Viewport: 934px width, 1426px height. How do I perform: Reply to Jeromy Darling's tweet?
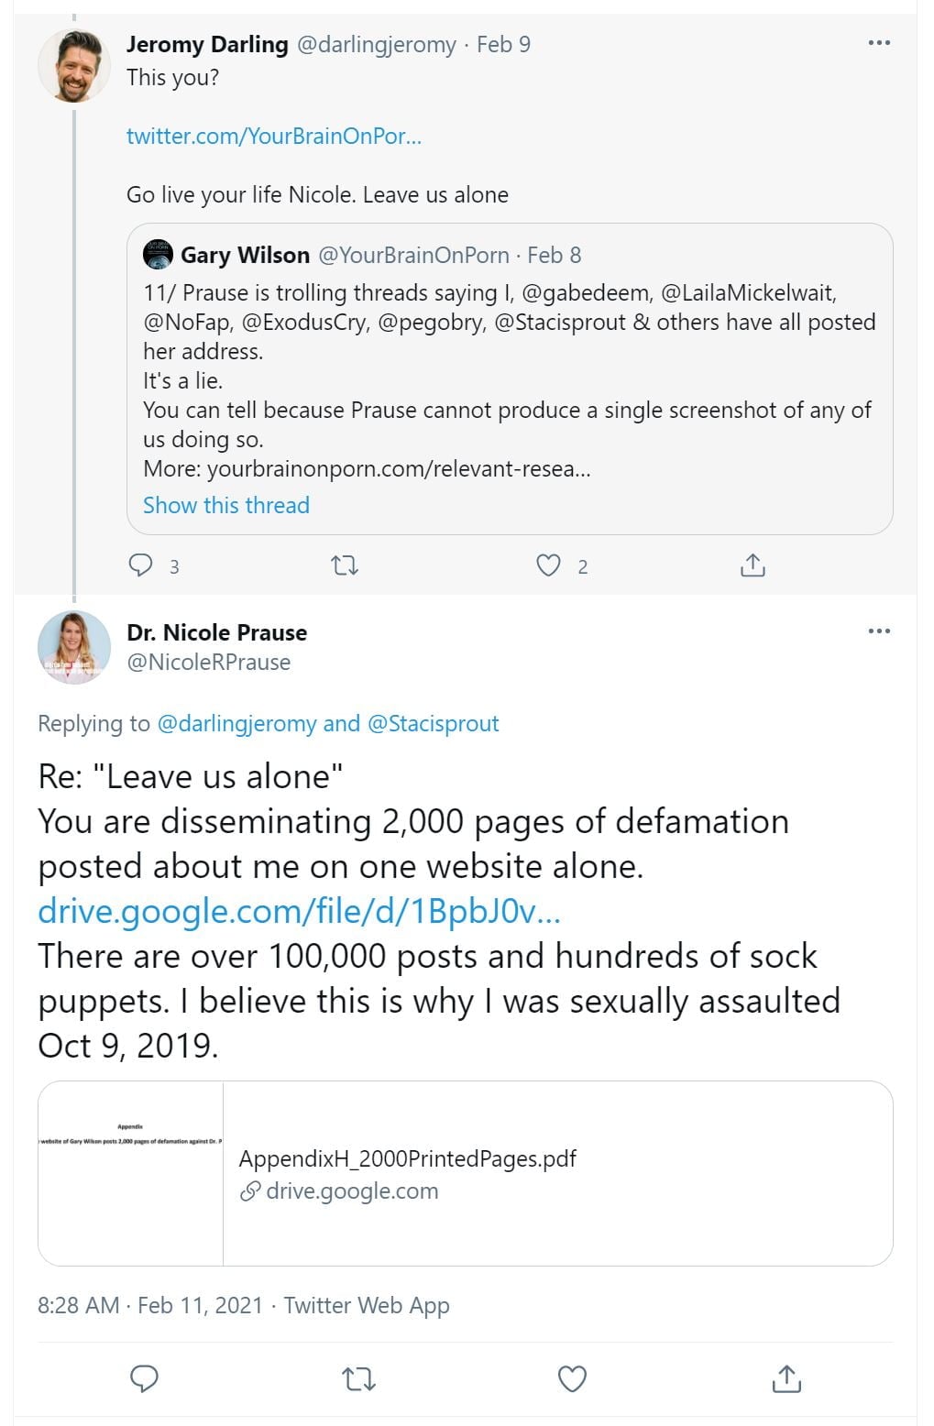pyautogui.click(x=140, y=565)
